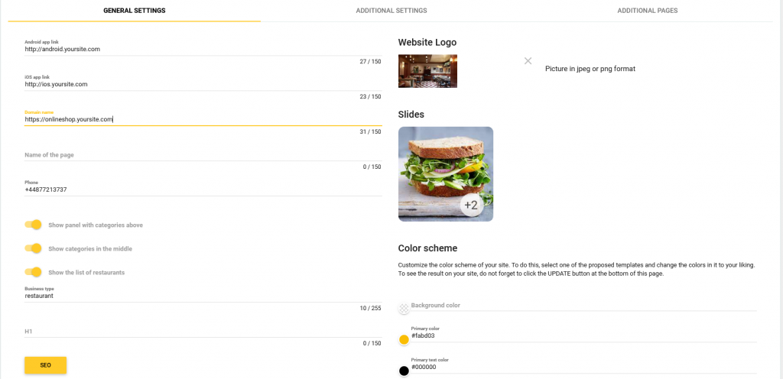783x379 pixels.
Task: Remove the website logo with the X icon
Action: coord(528,60)
